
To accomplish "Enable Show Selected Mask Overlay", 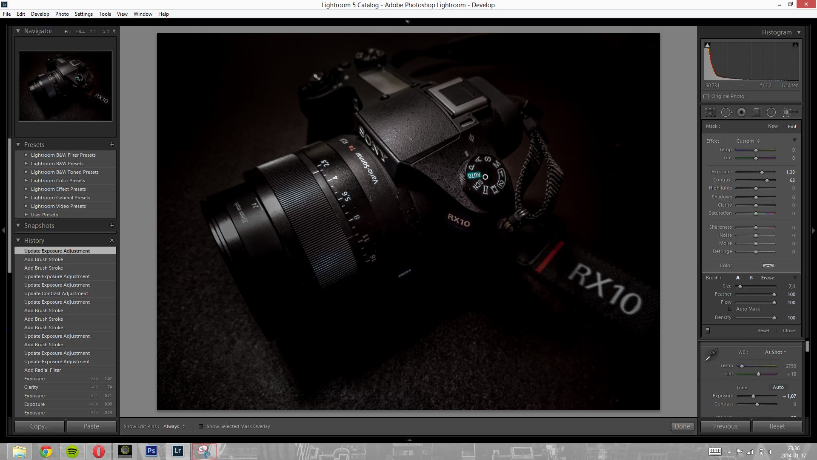I will (x=201, y=426).
